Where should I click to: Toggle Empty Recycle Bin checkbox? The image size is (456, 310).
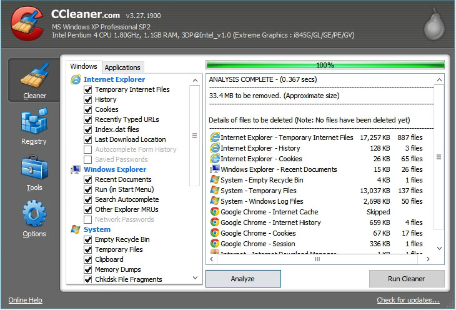tap(88, 239)
